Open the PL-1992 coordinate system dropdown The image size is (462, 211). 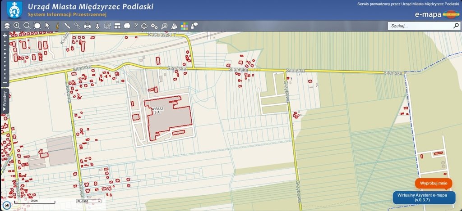[88, 201]
